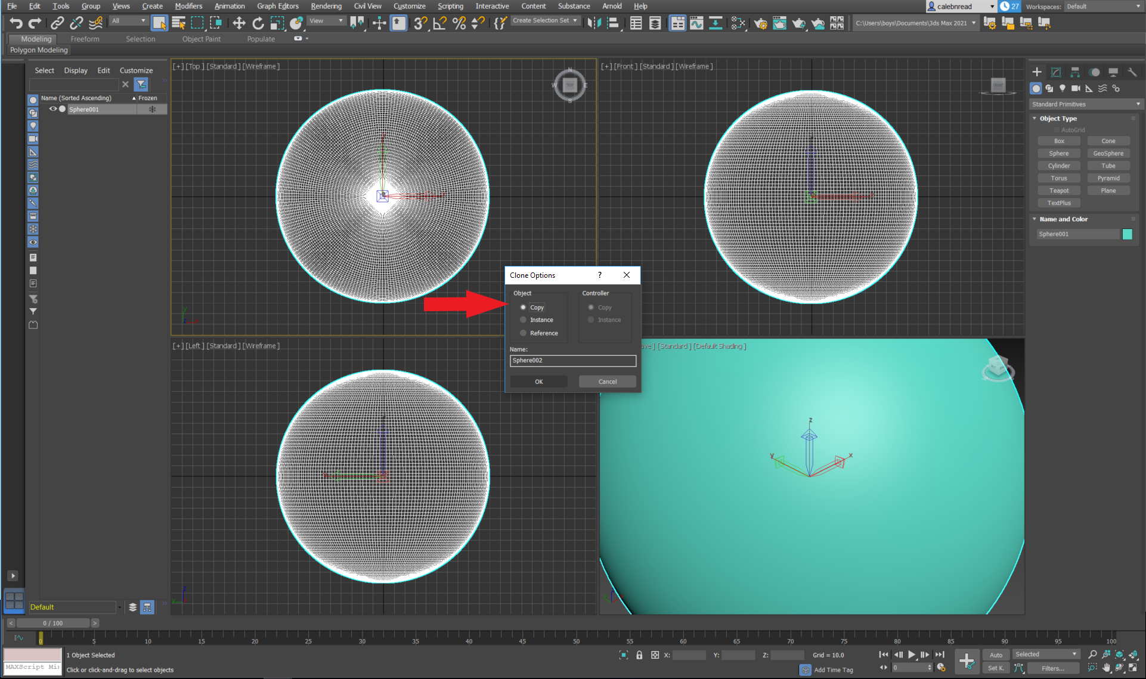The image size is (1146, 679).
Task: Switch to the Modify command panel tab
Action: 1055,72
